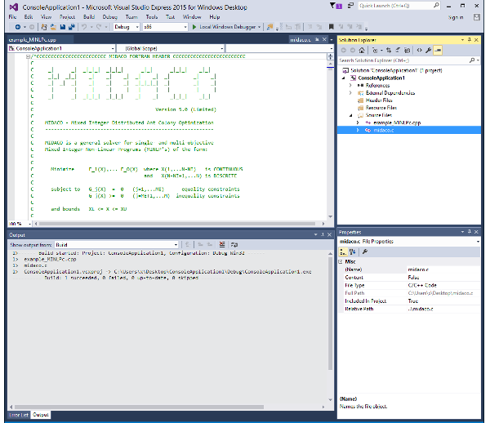Expand the External Dependencies node
Image resolution: width=490 pixels, height=423 pixels.
[350, 93]
